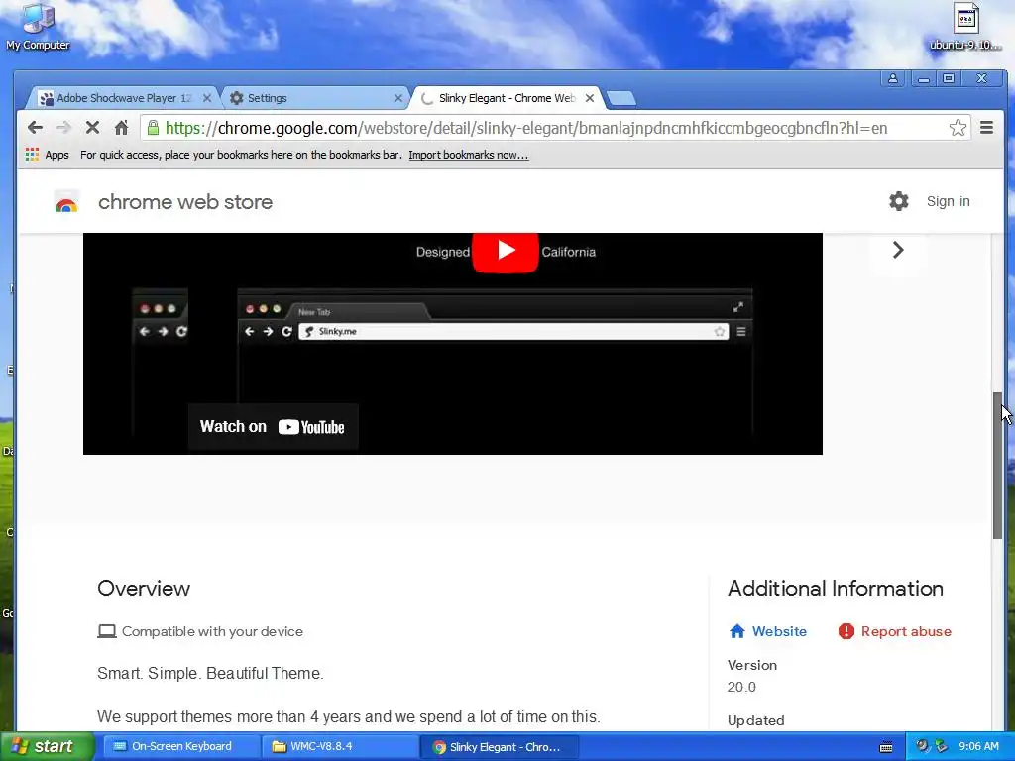This screenshot has width=1015, height=761.
Task: Click the green padlock security icon
Action: [153, 128]
